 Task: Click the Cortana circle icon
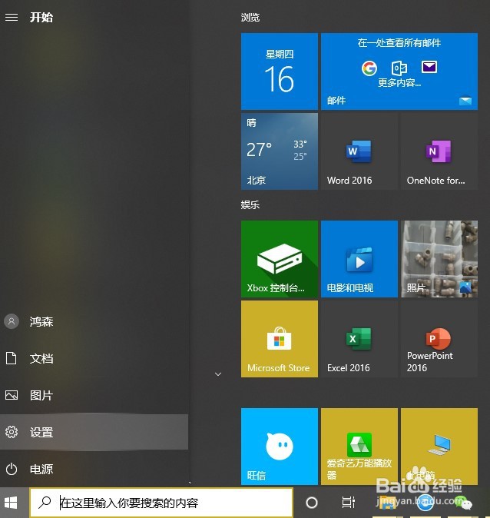pyautogui.click(x=312, y=503)
